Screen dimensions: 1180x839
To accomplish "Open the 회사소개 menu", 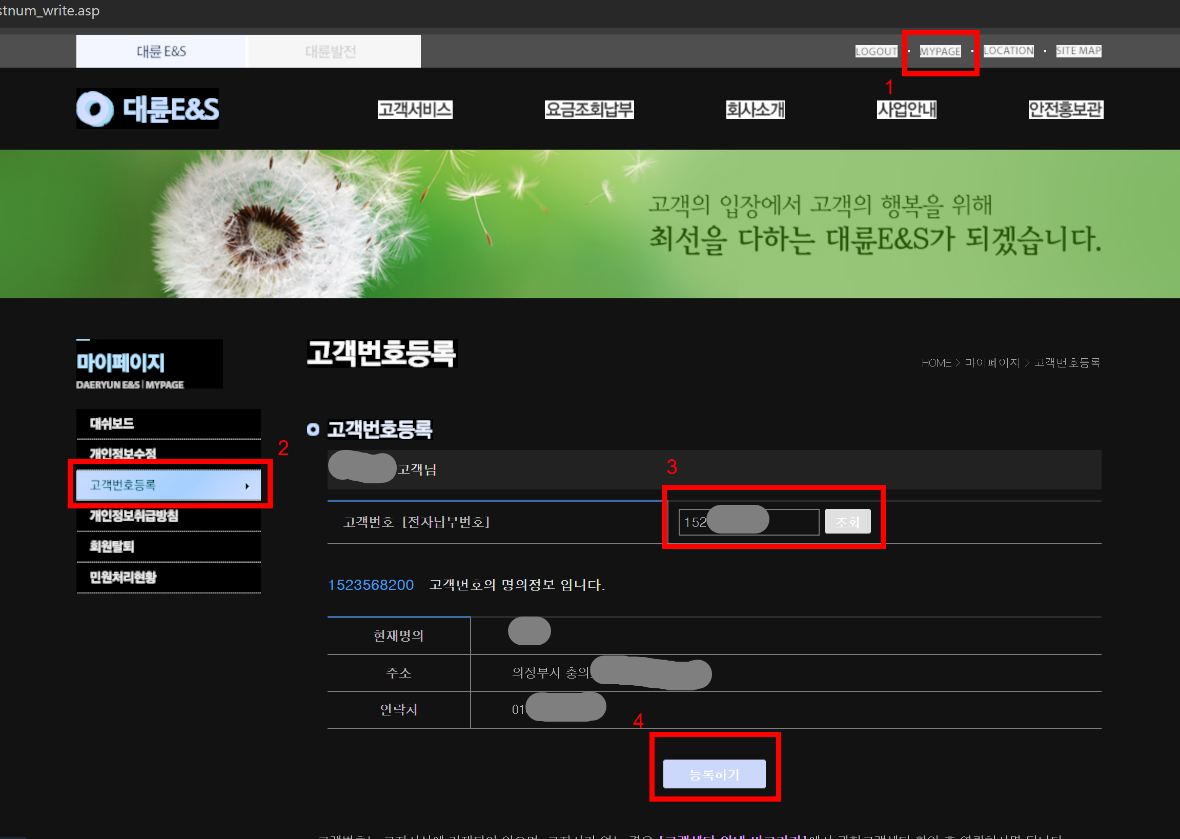I will [x=755, y=110].
